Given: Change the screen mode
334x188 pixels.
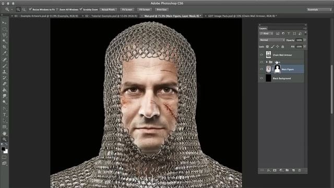Looking at the screenshot, I should [5, 163].
